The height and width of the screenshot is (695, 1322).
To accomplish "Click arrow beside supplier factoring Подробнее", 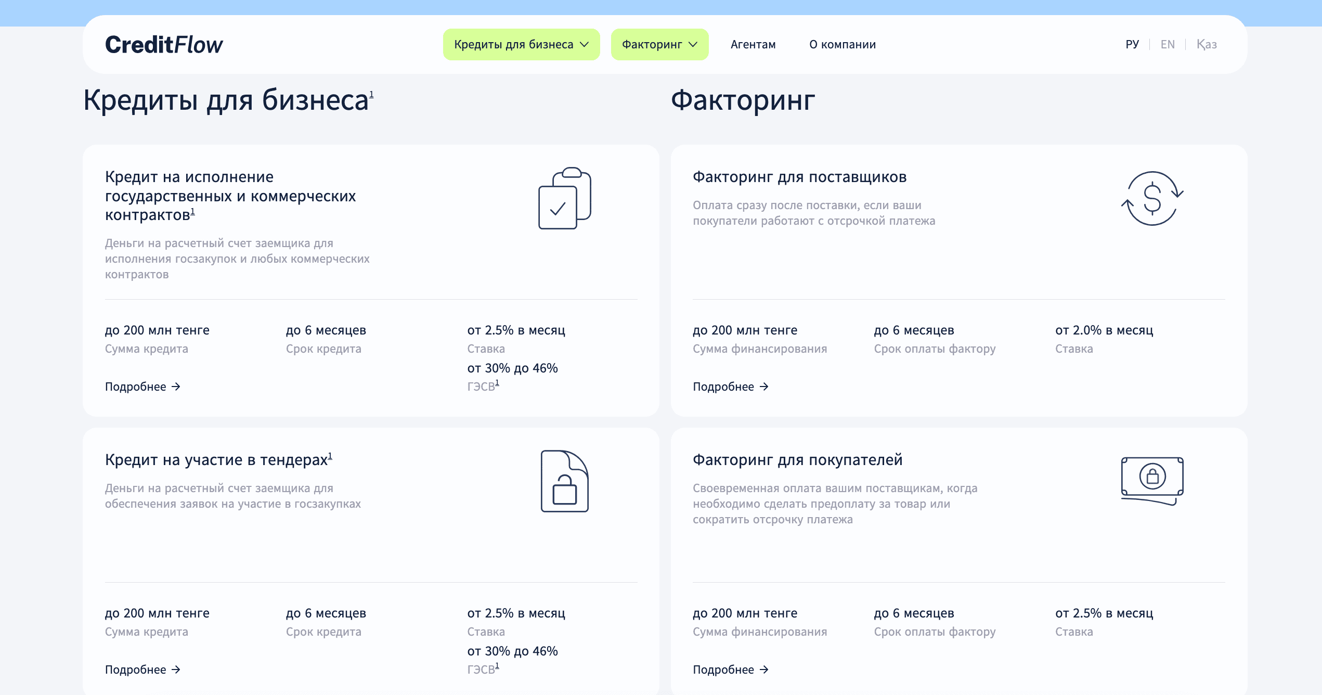I will click(764, 387).
